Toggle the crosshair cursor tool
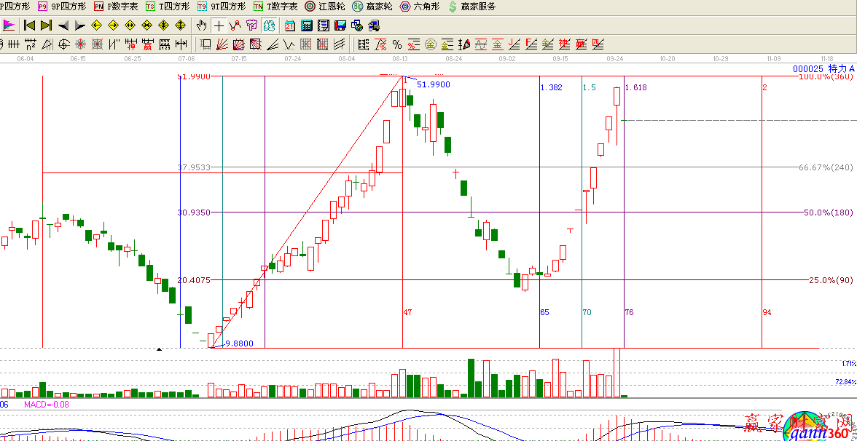The height and width of the screenshot is (441, 857). 219,25
